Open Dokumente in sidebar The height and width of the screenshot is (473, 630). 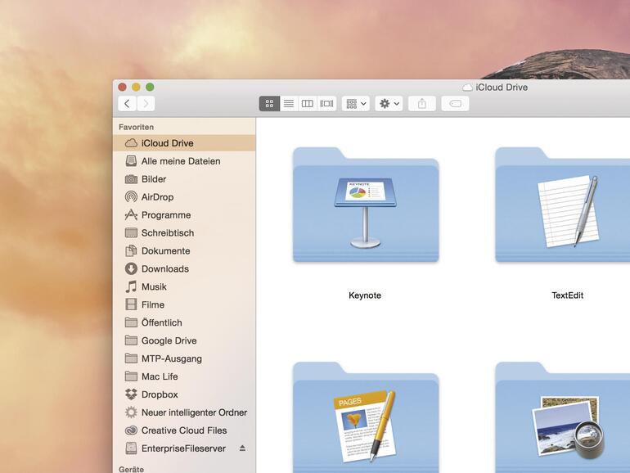point(184,250)
